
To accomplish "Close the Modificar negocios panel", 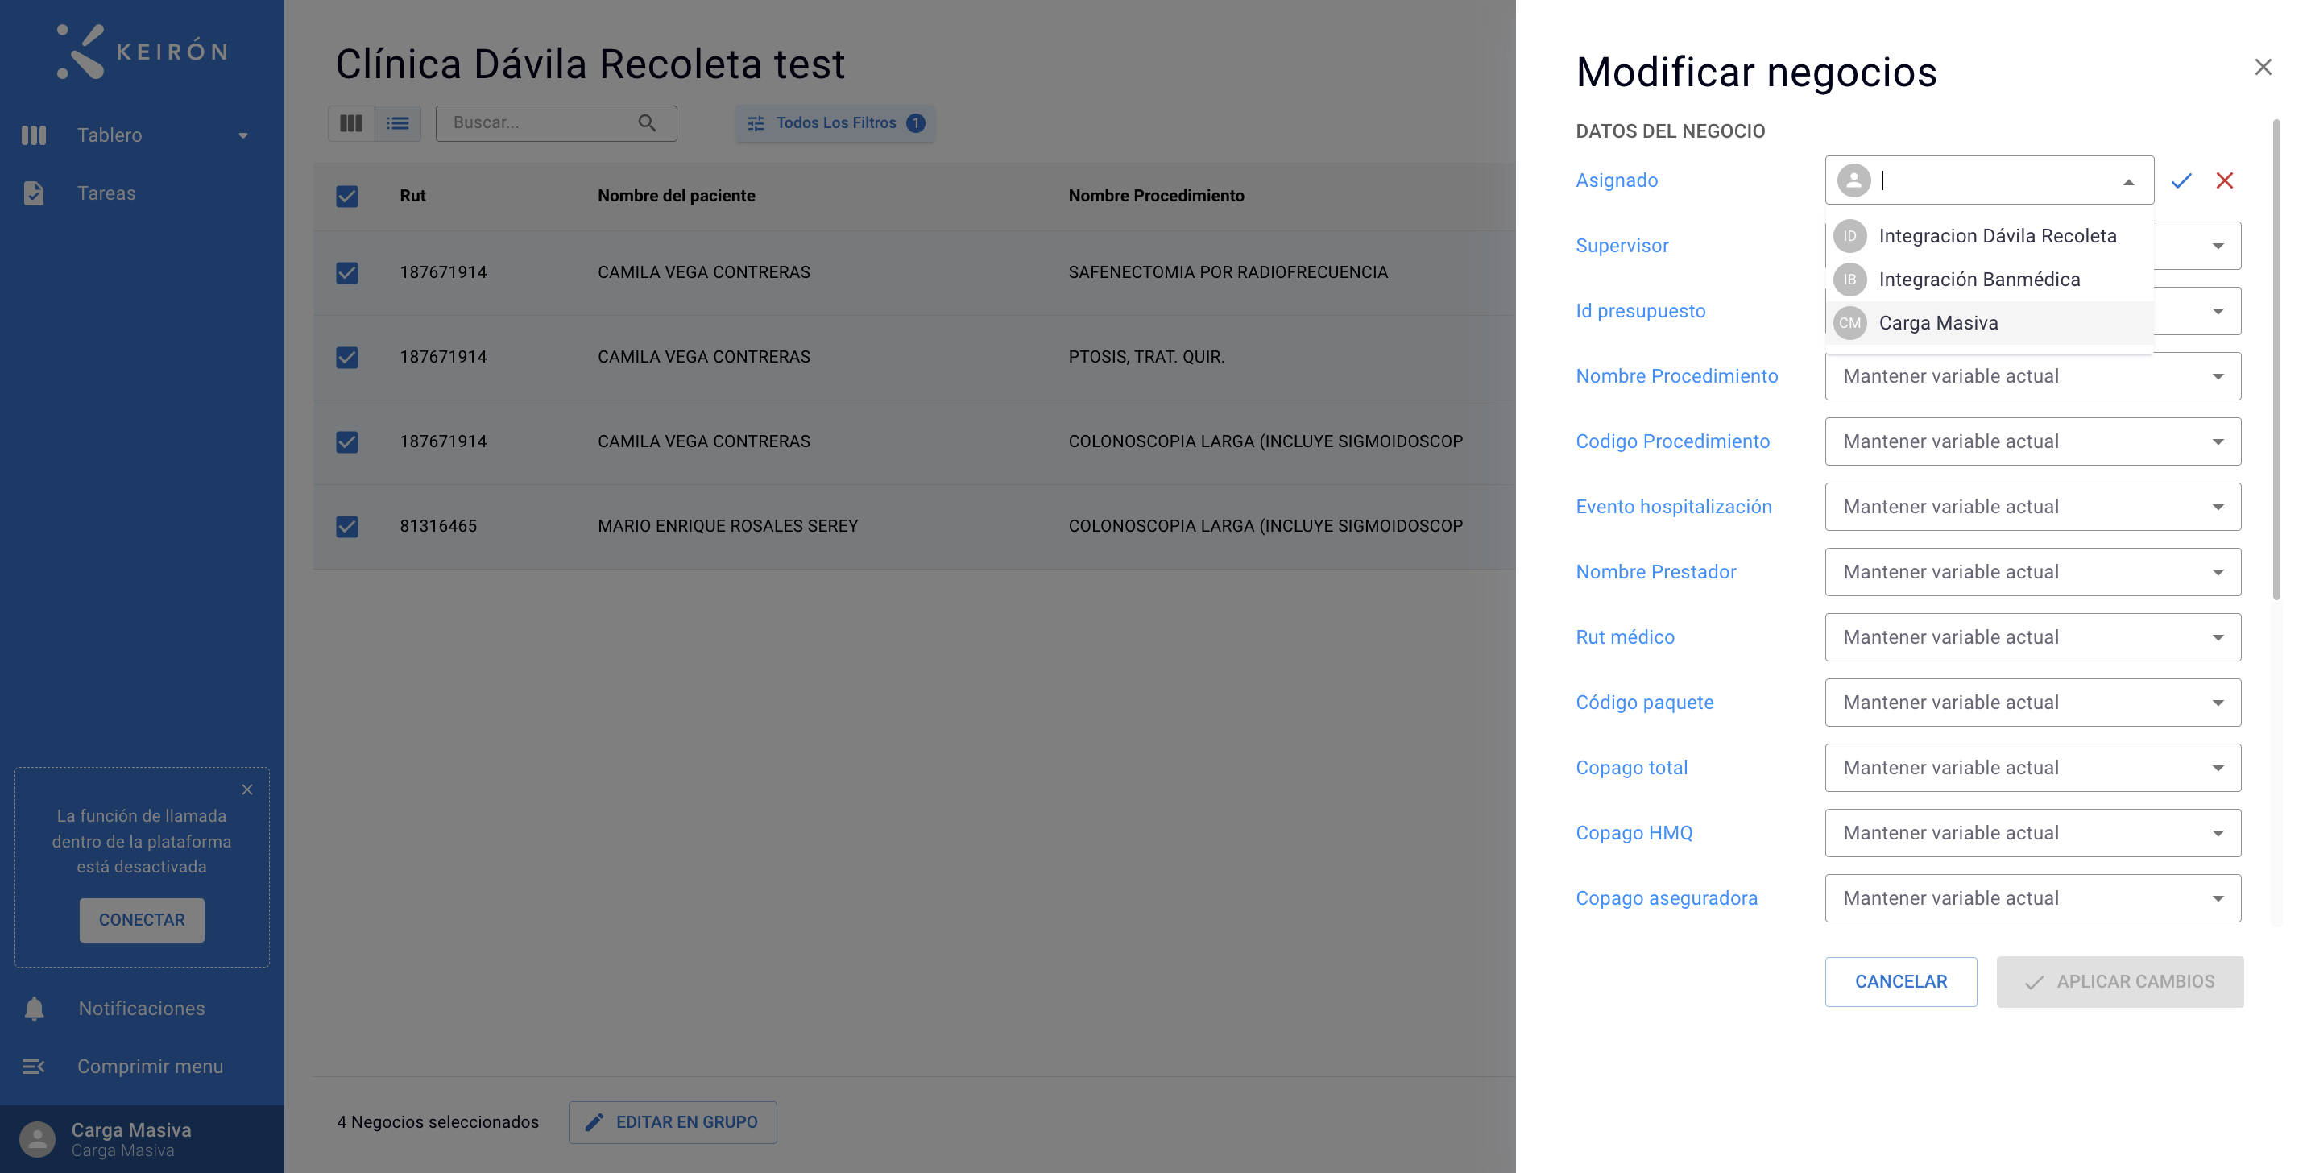I will tap(2264, 67).
